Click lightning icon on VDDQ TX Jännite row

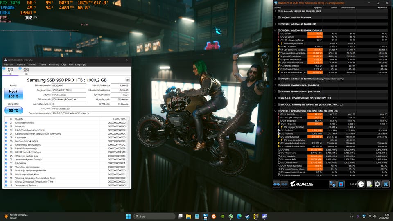pyautogui.click(x=279, y=46)
